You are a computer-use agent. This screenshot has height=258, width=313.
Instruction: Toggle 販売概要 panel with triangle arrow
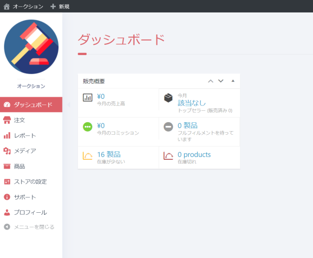coord(233,81)
